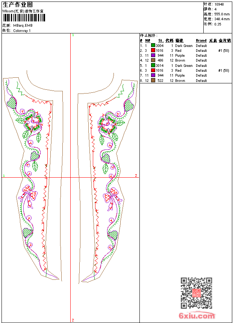Select the Red swatch in stop 6
233x323 pixels.
tap(153, 70)
